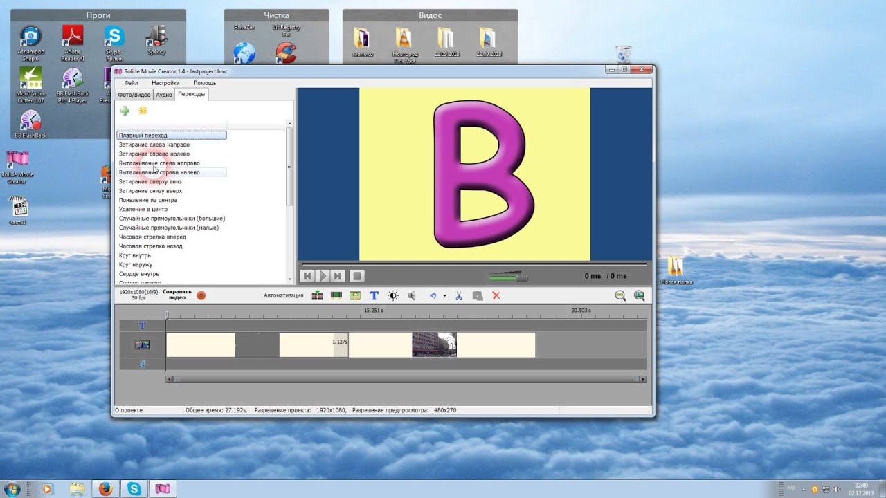Select transition Круг наружу
Screen dimensions: 886x498
click(136, 264)
